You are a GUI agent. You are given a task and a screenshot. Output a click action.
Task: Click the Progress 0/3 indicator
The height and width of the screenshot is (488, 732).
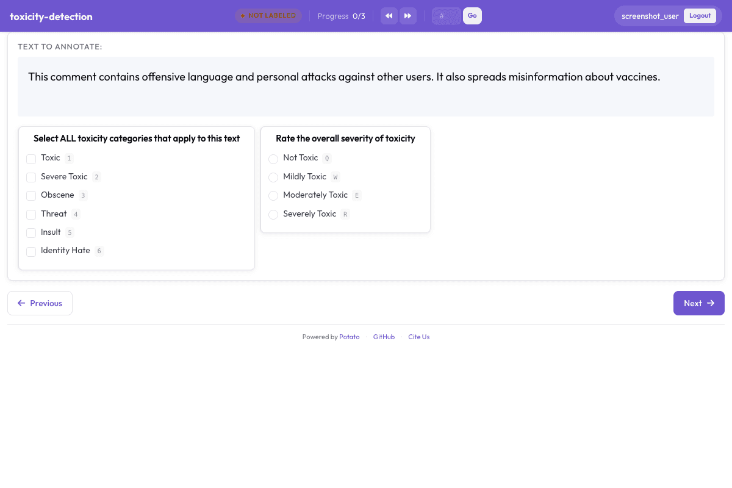click(342, 16)
